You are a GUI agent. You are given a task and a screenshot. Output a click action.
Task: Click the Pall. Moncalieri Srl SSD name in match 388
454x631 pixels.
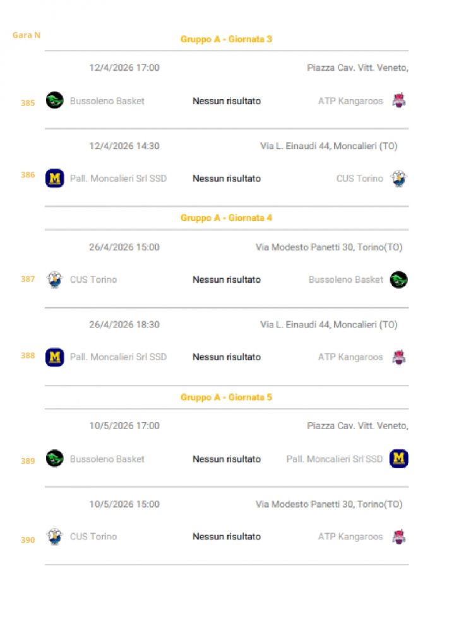click(118, 357)
